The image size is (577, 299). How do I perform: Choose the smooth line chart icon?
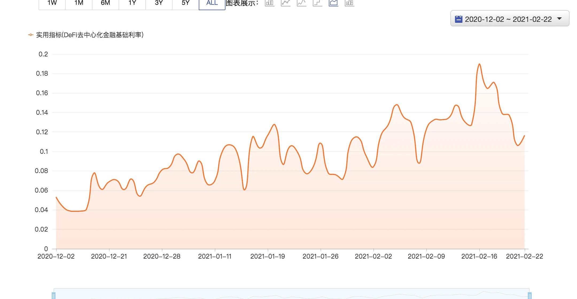click(x=302, y=3)
